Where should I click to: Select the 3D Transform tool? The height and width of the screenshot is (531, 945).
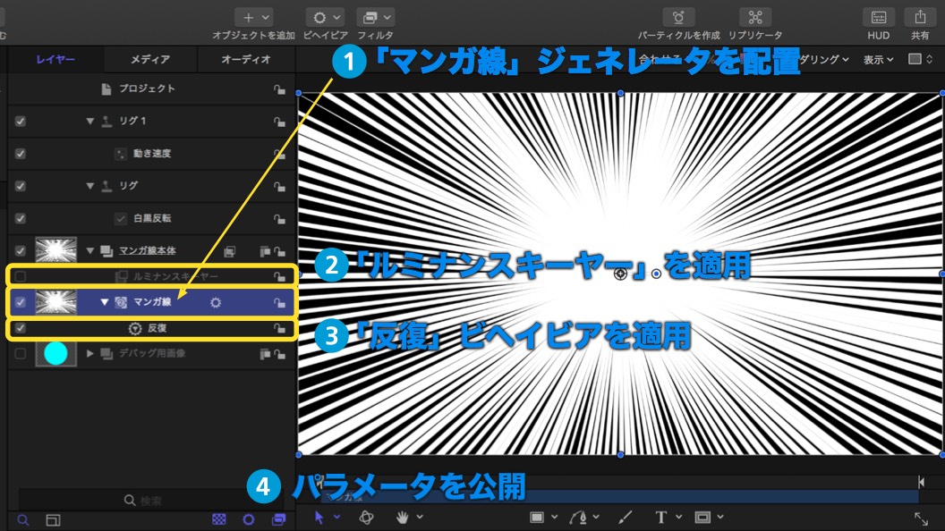pyautogui.click(x=366, y=518)
